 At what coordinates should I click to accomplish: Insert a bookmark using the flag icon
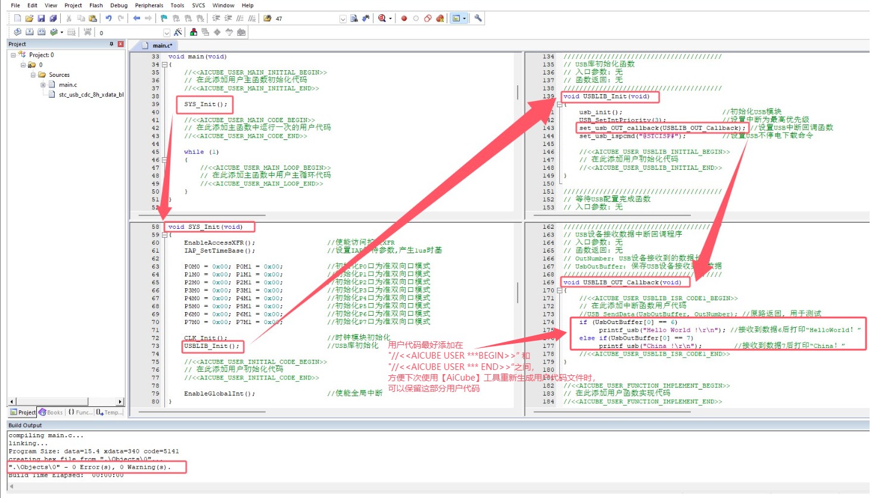click(164, 18)
